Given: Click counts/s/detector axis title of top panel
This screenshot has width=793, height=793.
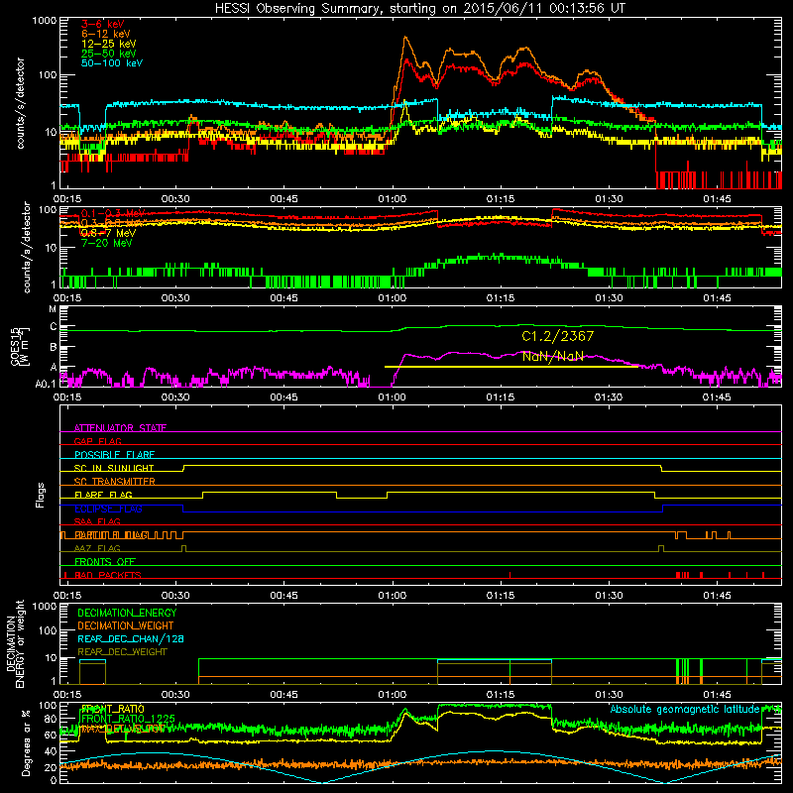Looking at the screenshot, I should pyautogui.click(x=20, y=103).
